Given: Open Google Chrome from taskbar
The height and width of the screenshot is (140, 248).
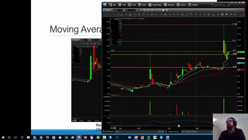Looking at the screenshot, I should pyautogui.click(x=41, y=137).
